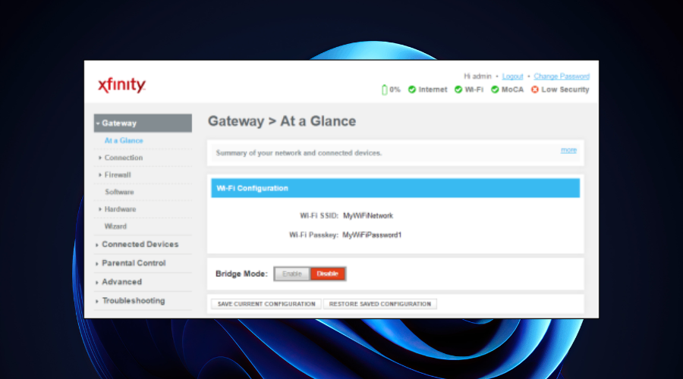Open the At a Glance page
683x379 pixels.
coord(124,140)
